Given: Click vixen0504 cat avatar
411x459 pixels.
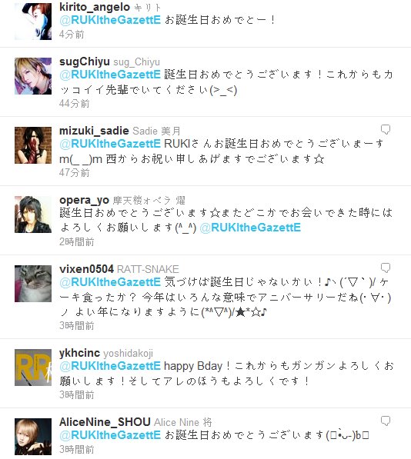Looking at the screenshot, I should click(33, 284).
